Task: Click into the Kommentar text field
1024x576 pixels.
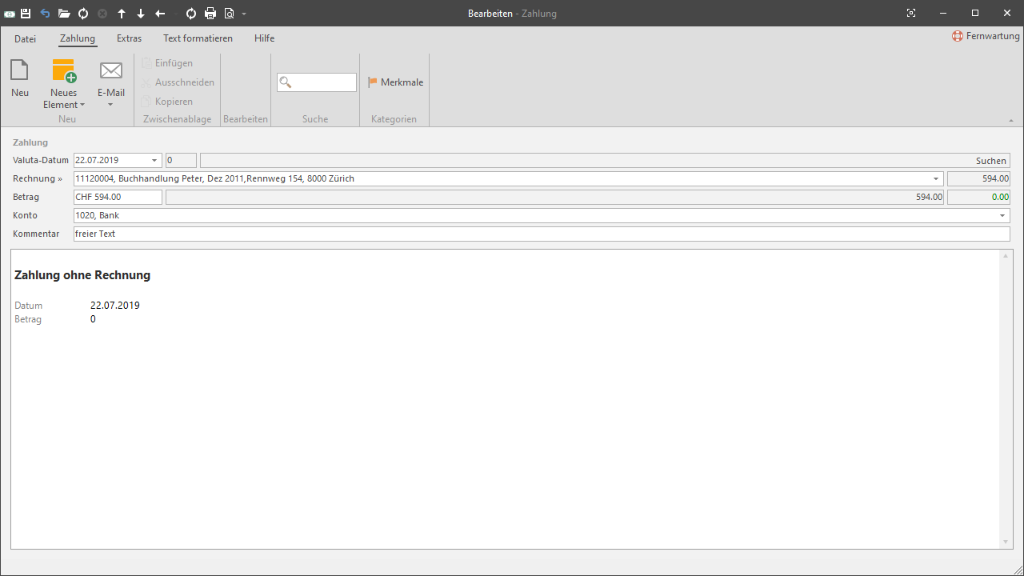Action: 541,234
